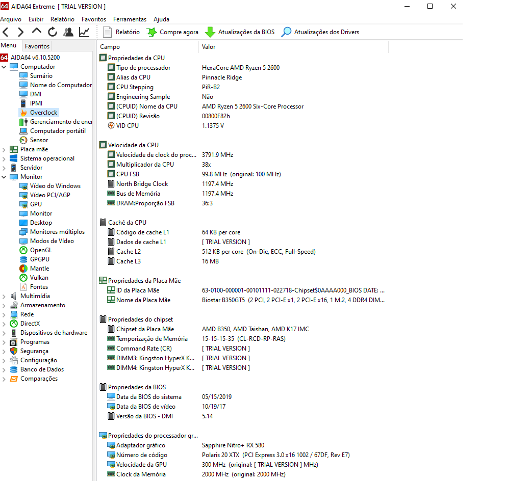Select the Vulkan icon in the tree
531x481 pixels.
click(23, 278)
